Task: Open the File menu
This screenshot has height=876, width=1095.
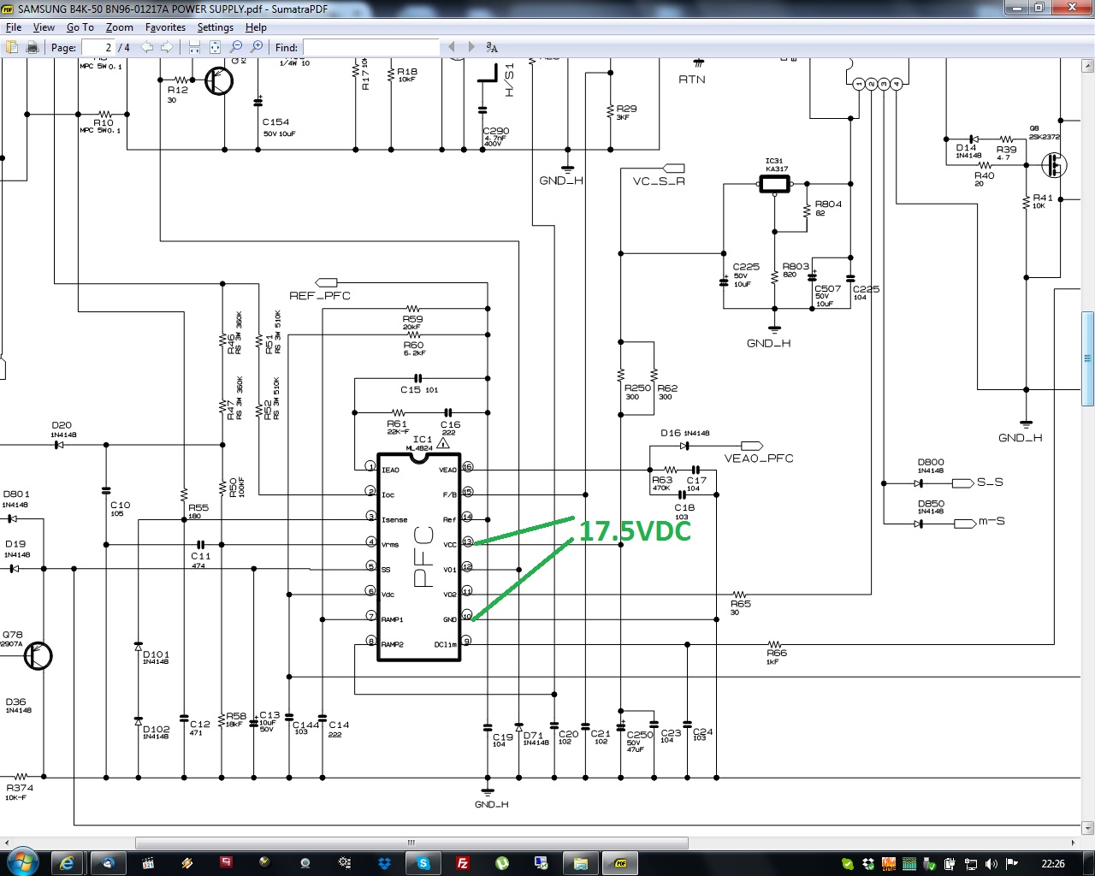Action: [14, 27]
